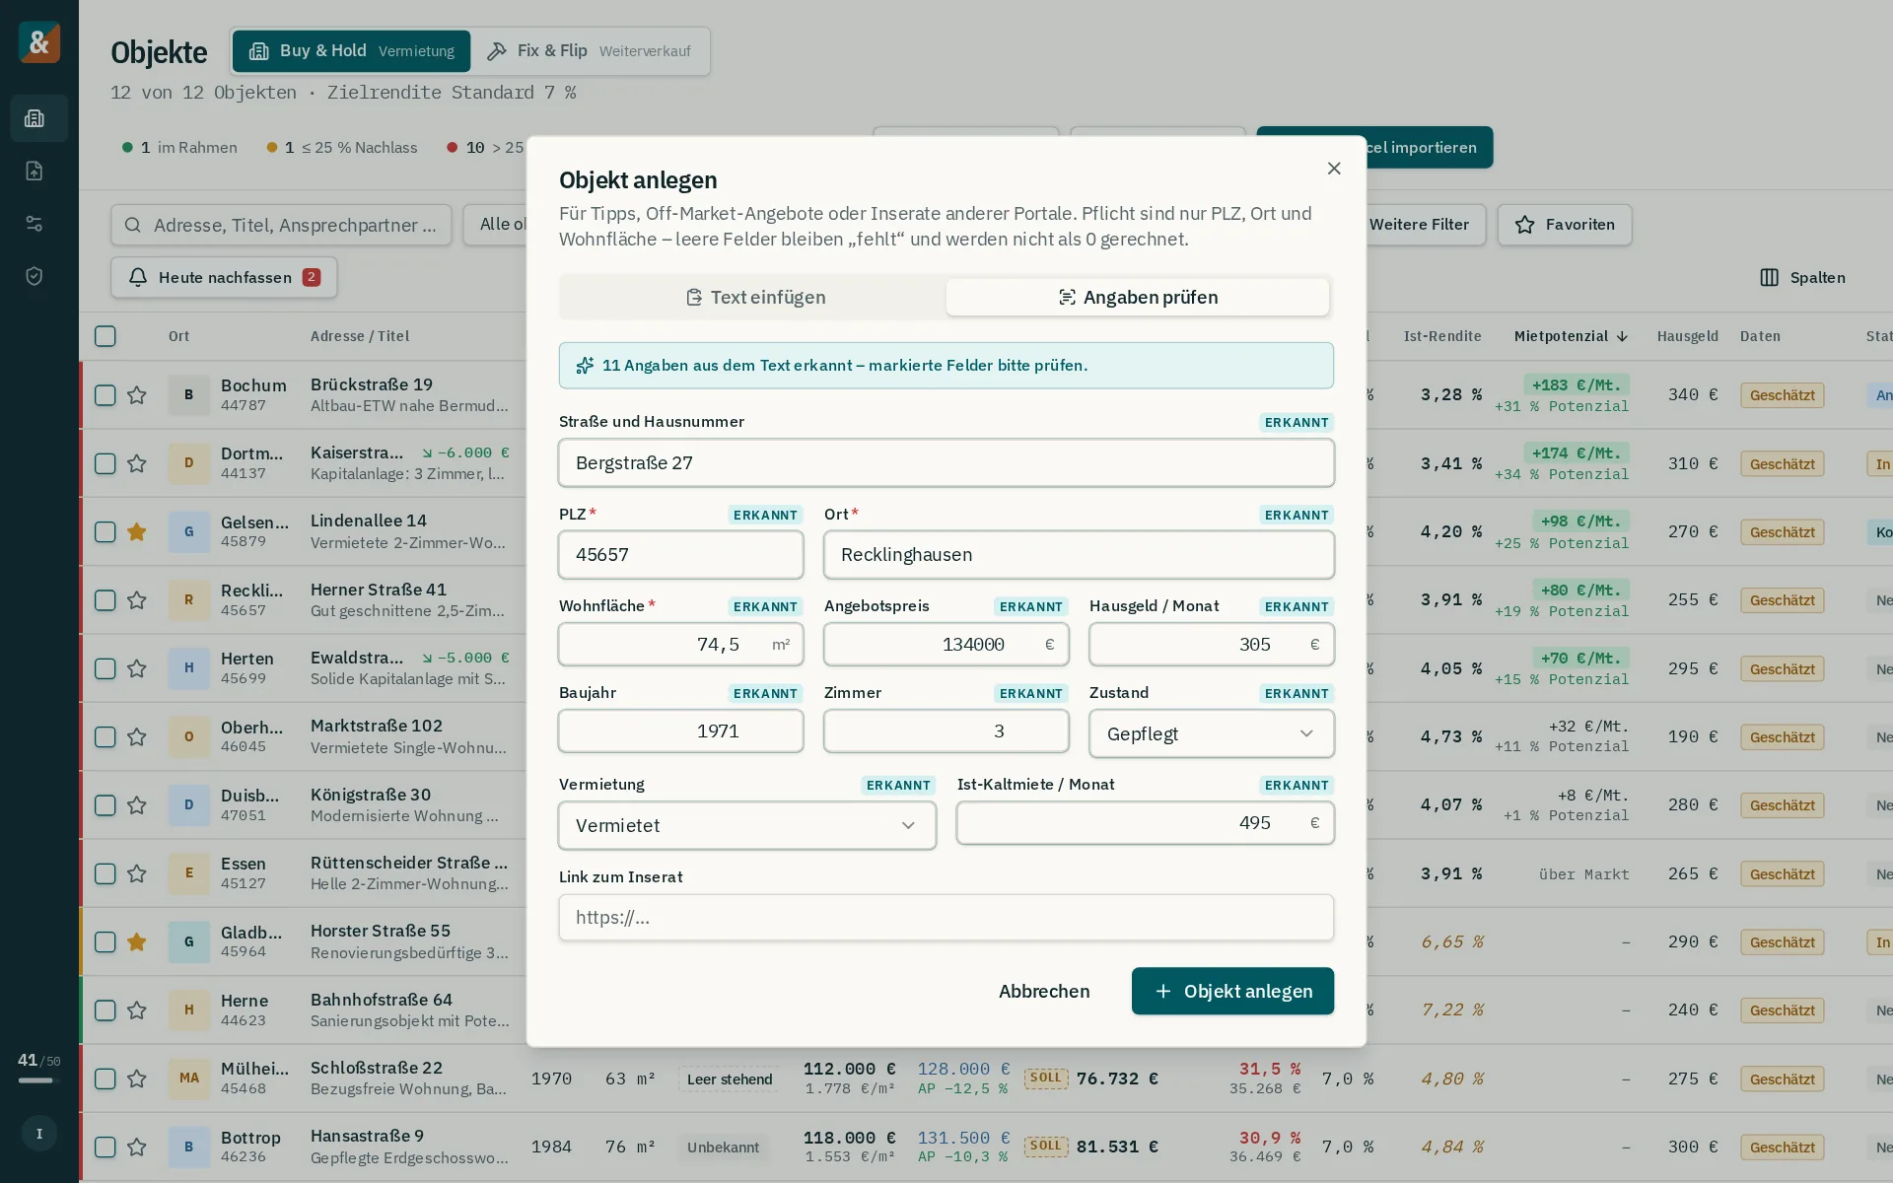This screenshot has height=1183, width=1893.
Task: Click the search field Adresse, Titel, Ansprechpartner
Action: pos(281,225)
